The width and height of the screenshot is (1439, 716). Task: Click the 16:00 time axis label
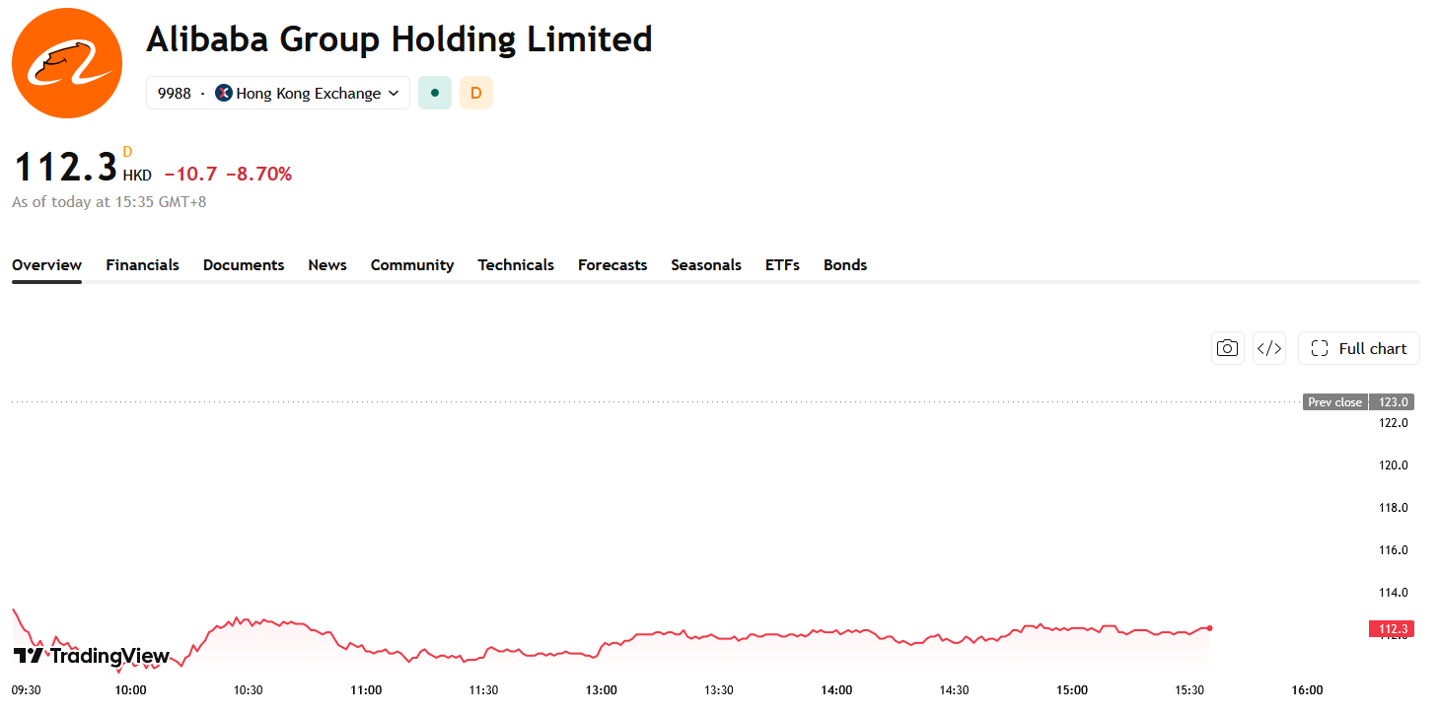coord(1307,689)
